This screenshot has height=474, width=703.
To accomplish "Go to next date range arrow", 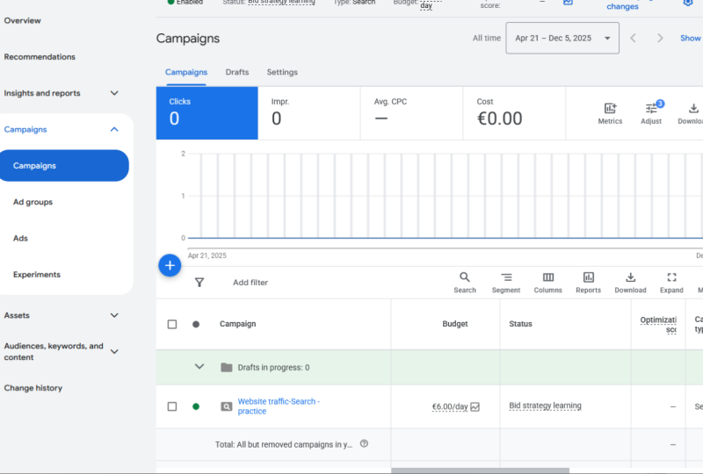I will [660, 38].
